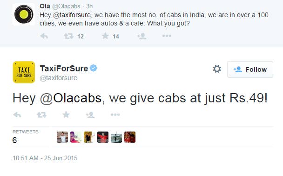Follow TaxiForSure with Follow button
This screenshot has width=283, height=176.
[x=250, y=69]
